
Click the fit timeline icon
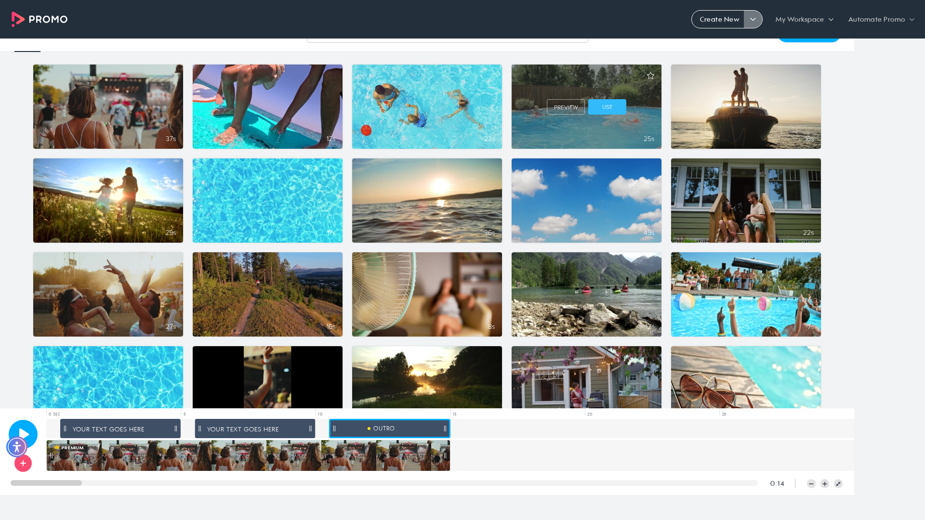[x=838, y=484]
